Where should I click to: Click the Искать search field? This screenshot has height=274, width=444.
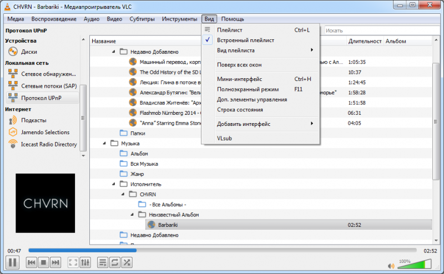pyautogui.click(x=382, y=31)
